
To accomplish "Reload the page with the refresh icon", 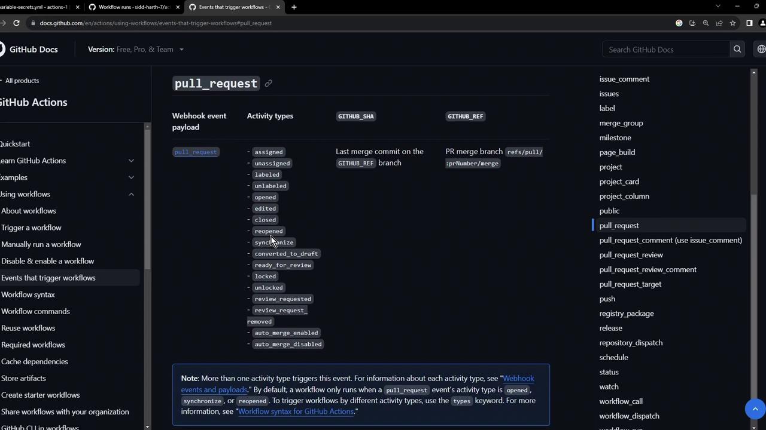I will click(x=16, y=23).
